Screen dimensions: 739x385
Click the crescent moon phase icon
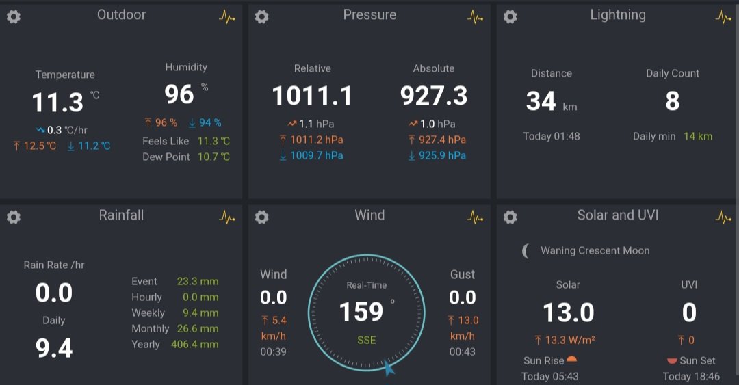click(526, 251)
